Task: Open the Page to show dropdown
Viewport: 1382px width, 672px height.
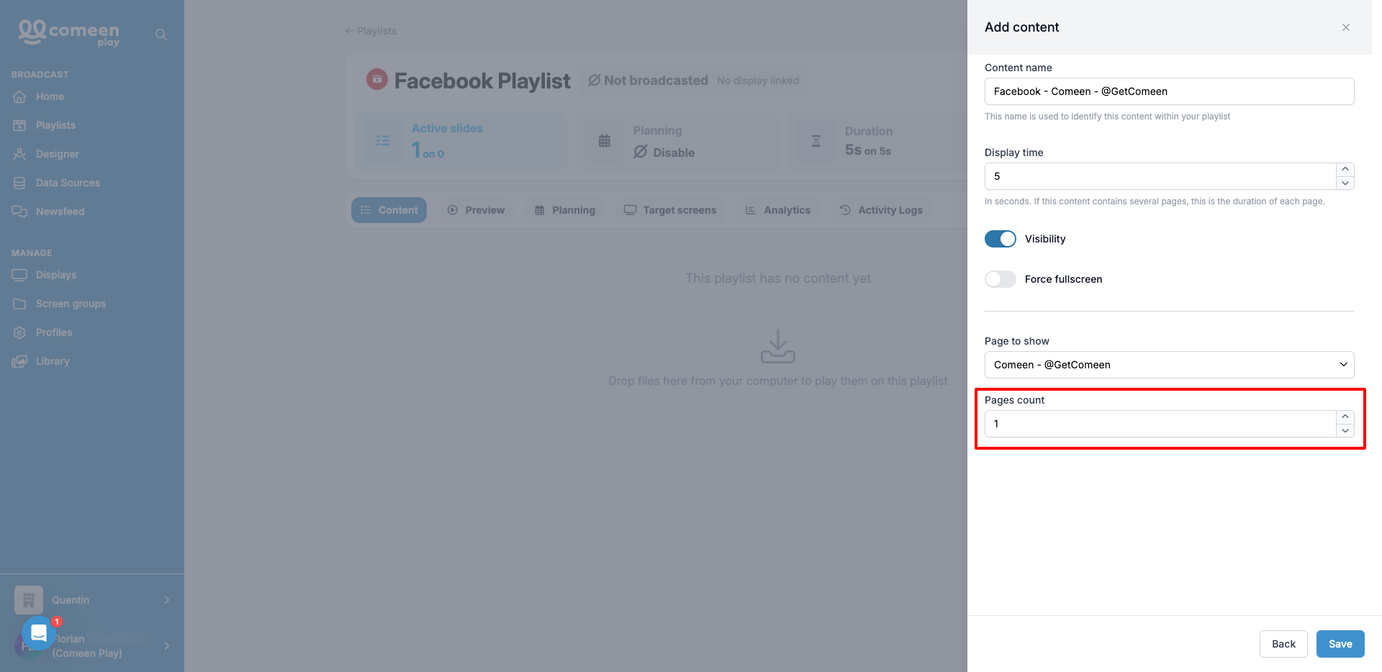Action: point(1169,365)
